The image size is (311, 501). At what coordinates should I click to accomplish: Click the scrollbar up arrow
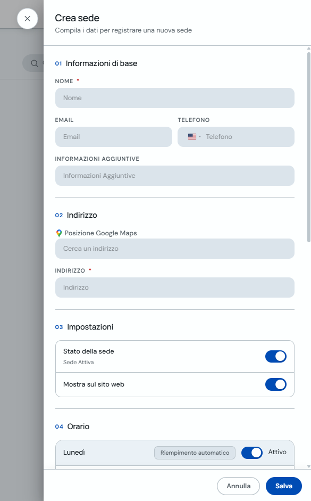click(x=309, y=48)
